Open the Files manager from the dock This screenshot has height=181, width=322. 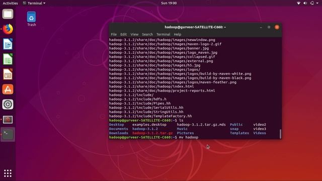tap(8, 14)
